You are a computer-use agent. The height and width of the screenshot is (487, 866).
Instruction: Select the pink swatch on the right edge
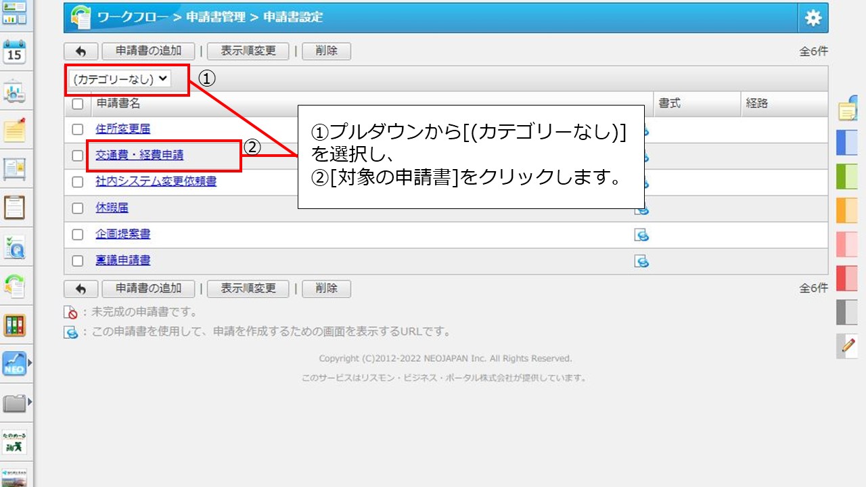coord(847,244)
